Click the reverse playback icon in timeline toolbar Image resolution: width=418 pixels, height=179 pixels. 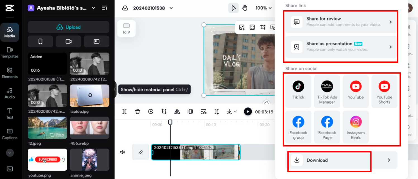[x=151, y=112]
